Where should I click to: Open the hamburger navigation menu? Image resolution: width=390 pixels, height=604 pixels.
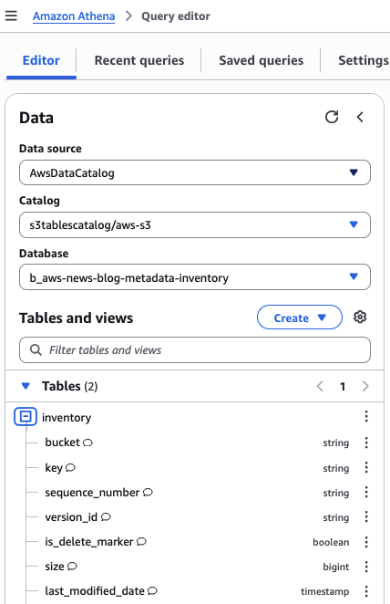(11, 16)
